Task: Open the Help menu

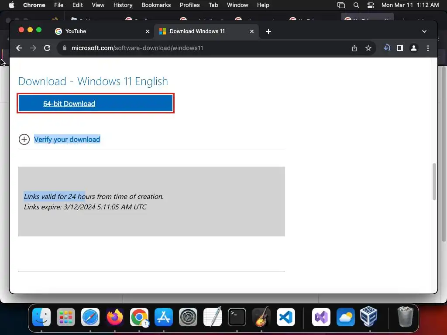Action: tap(263, 5)
